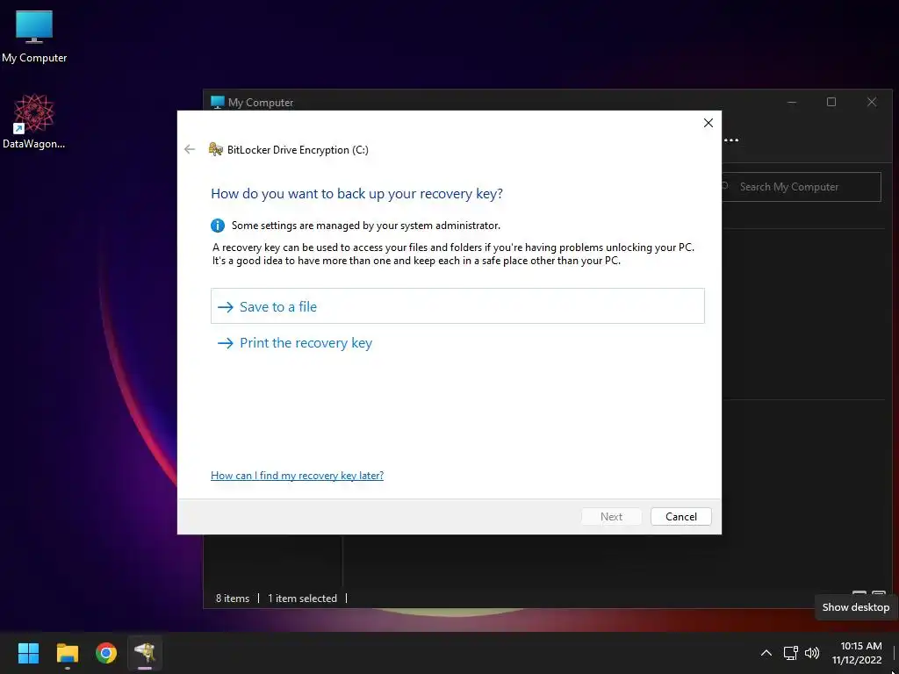Close the BitLocker Drive Encryption dialog

coord(708,123)
